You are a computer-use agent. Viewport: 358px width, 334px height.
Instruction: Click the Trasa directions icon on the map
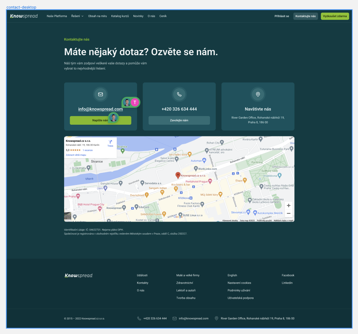pos(110,142)
